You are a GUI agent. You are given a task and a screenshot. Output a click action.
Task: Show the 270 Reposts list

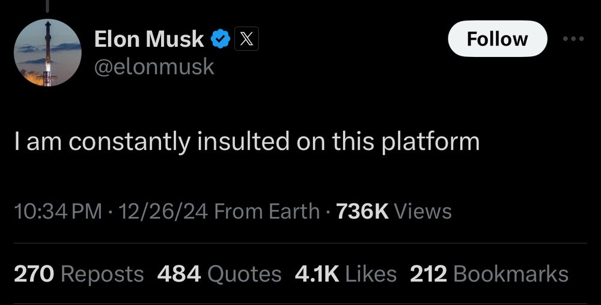tap(79, 274)
